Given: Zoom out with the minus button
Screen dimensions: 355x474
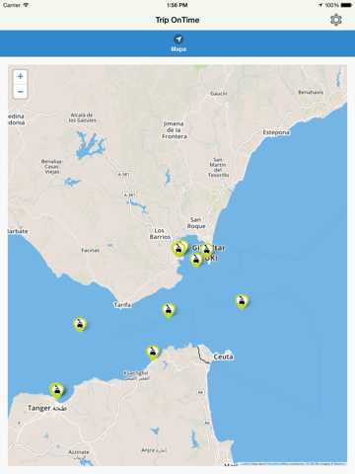Looking at the screenshot, I should tap(21, 92).
